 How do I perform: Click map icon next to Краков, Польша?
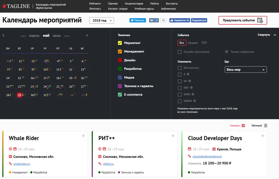[214, 149]
